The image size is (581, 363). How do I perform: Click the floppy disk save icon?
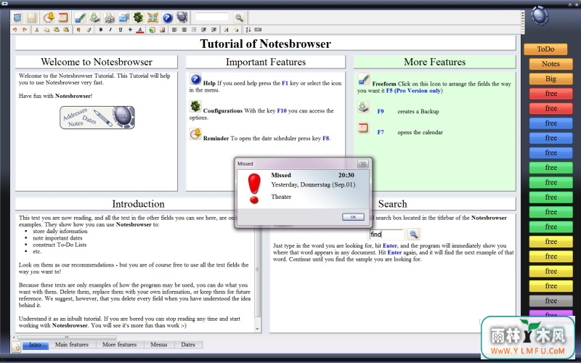tap(31, 17)
